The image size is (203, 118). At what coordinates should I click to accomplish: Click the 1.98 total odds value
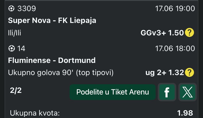(x=185, y=113)
